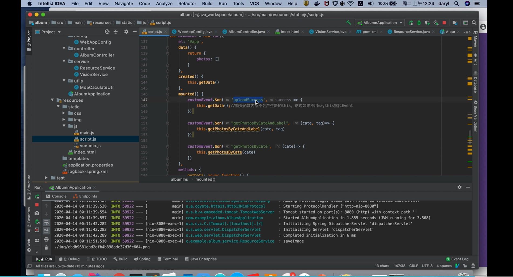The height and width of the screenshot is (277, 513).
Task: Collapse the controller folder in project tree
Action: [x=64, y=49]
